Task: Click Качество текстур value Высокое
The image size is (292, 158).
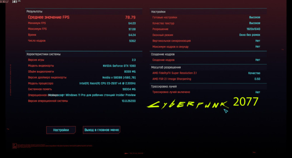Action: pyautogui.click(x=254, y=23)
